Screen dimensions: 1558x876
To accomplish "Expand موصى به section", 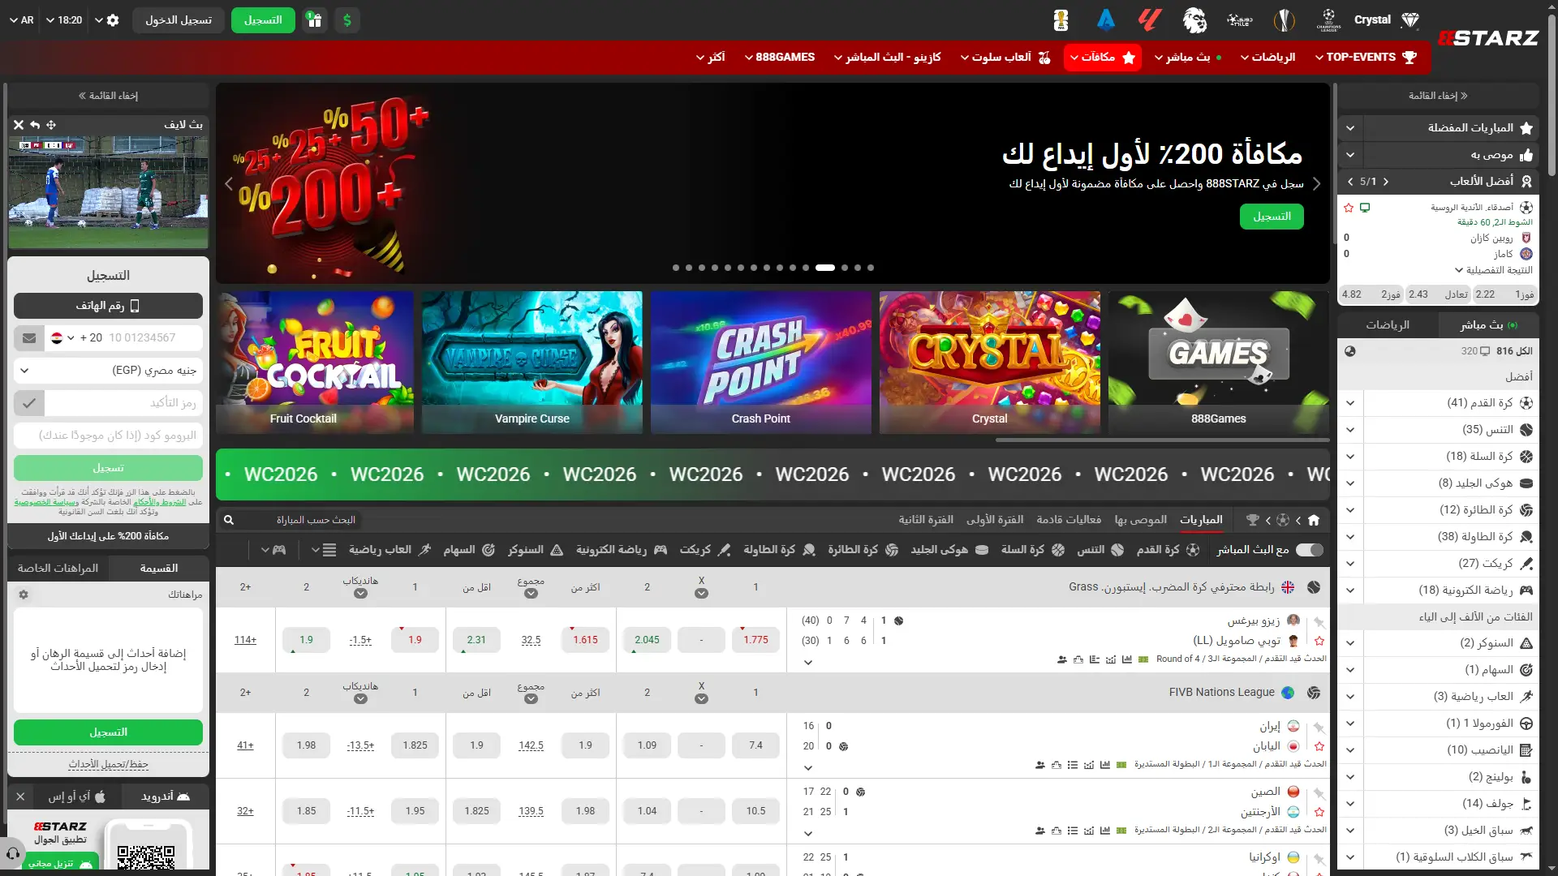I will pos(1350,155).
